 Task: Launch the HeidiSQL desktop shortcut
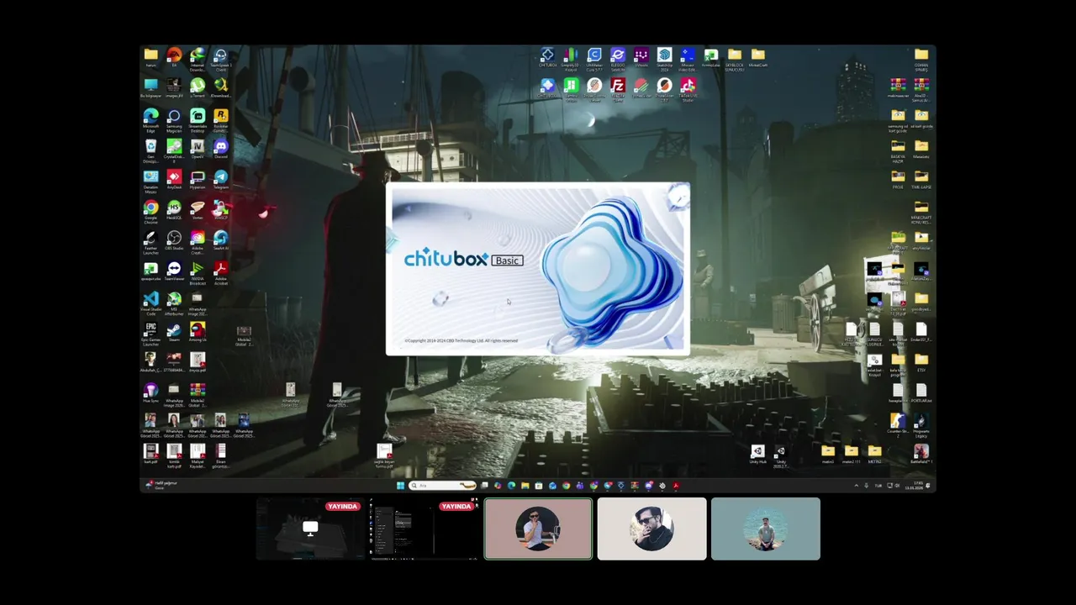tap(174, 210)
